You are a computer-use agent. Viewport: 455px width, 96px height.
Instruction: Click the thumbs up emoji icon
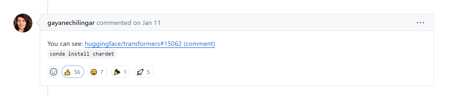[x=67, y=72]
